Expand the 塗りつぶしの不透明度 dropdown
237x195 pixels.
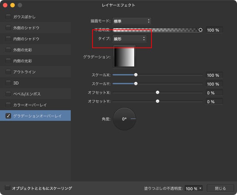pos(194,188)
